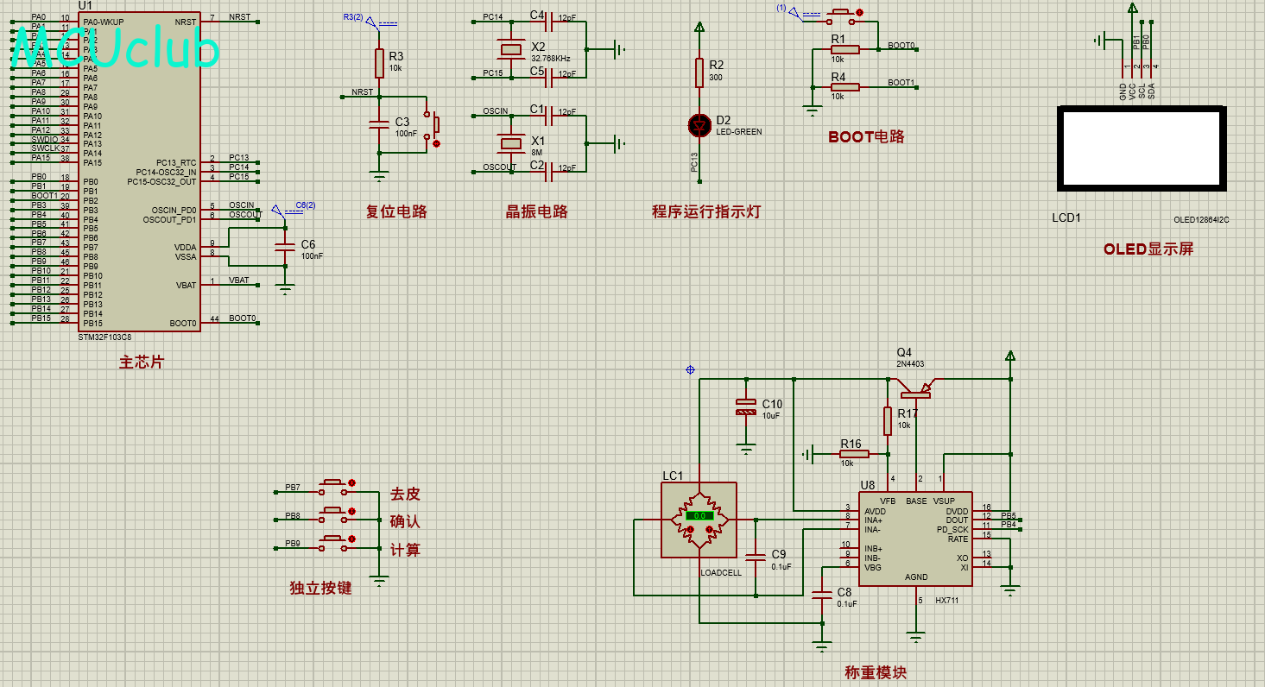The height and width of the screenshot is (687, 1265).
Task: Click the 计算 text label
Action: point(405,551)
